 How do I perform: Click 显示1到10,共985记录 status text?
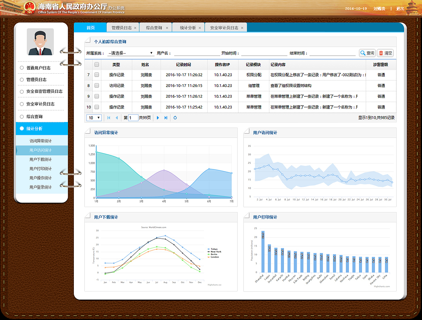click(x=377, y=118)
